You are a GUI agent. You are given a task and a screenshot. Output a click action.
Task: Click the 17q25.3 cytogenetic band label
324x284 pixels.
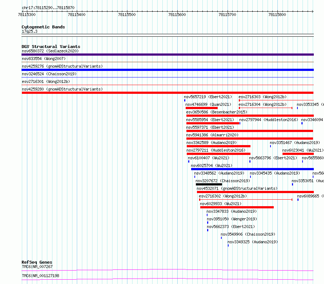[29, 31]
